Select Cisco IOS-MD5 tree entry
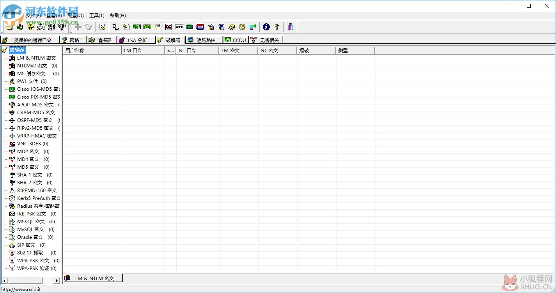Screen dimensions: 556x293 pos(39,89)
